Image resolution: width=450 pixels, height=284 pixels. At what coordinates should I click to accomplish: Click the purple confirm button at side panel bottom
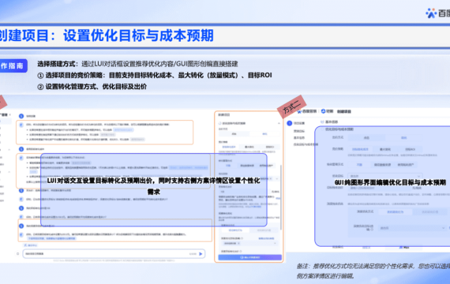(249, 257)
